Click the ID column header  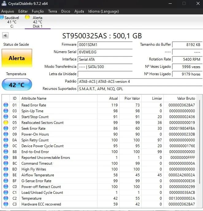pyautogui.click(x=14, y=98)
